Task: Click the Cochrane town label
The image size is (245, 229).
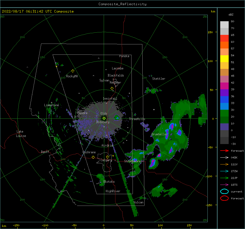Action: coord(89,152)
